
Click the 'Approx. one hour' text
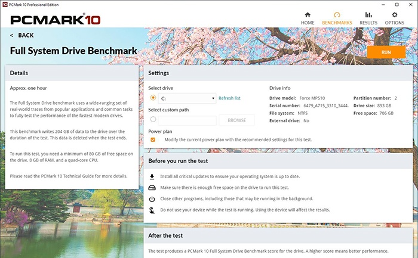[28, 88]
